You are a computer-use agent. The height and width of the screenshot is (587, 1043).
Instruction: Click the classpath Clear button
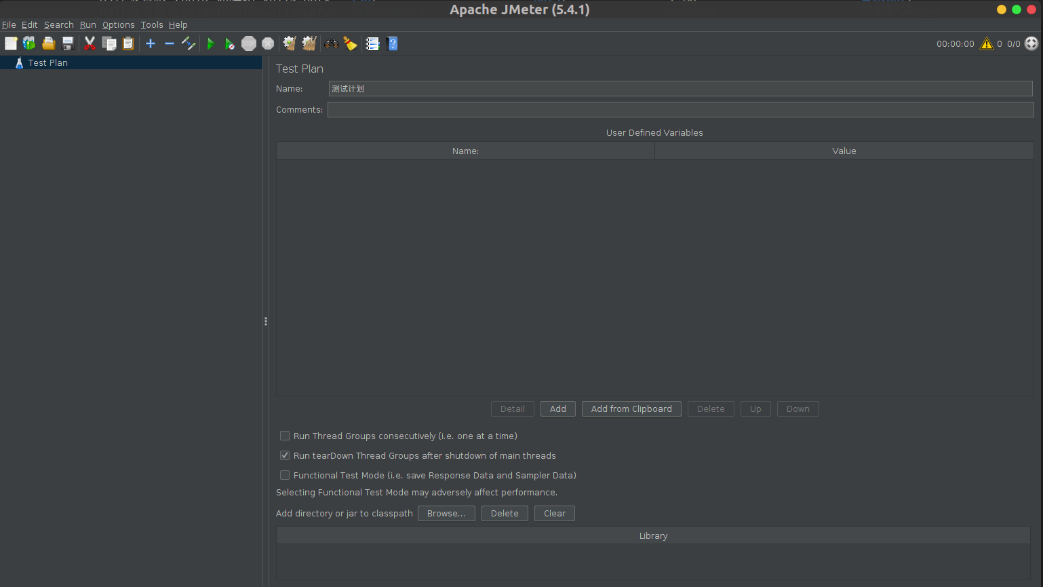click(x=555, y=513)
